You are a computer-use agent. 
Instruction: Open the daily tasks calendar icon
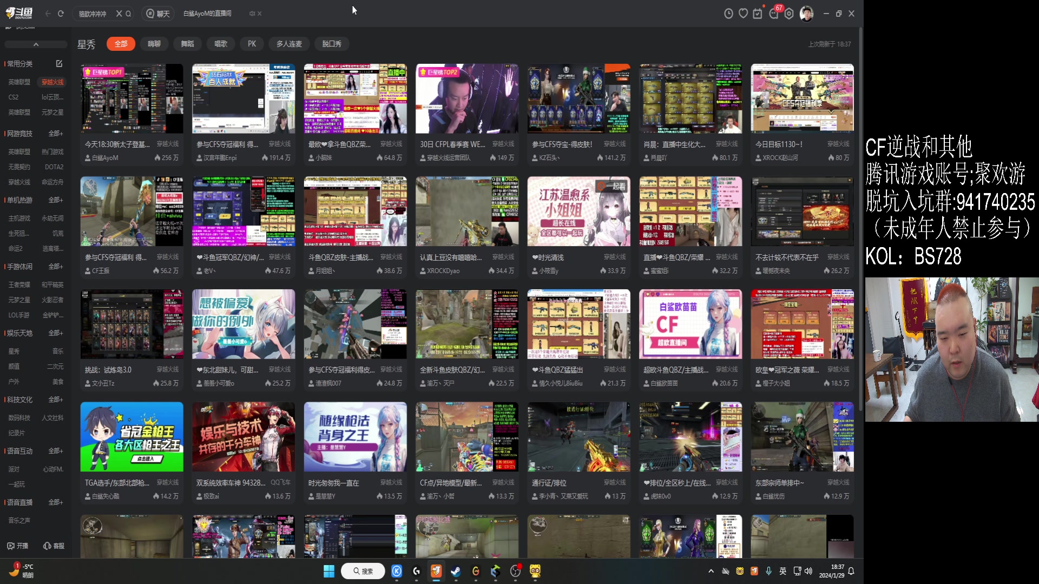pyautogui.click(x=758, y=14)
